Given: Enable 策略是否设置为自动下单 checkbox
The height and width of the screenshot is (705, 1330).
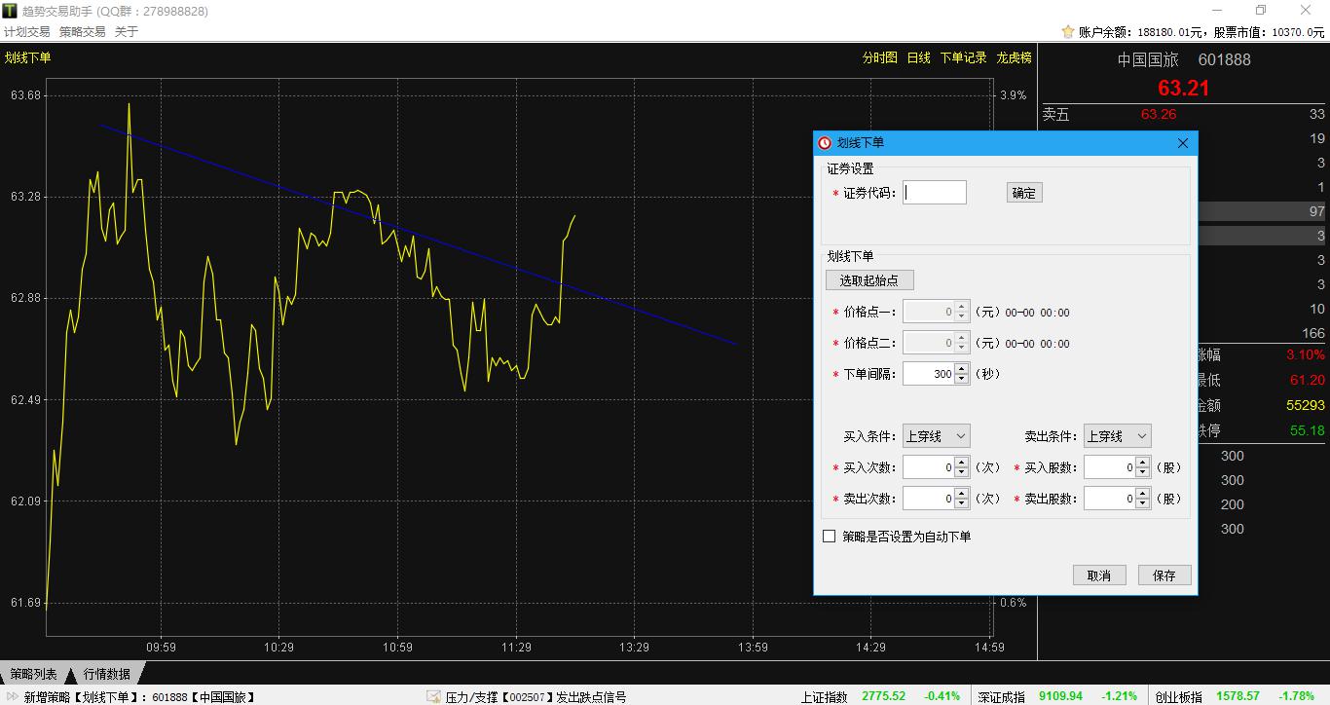Looking at the screenshot, I should (830, 537).
